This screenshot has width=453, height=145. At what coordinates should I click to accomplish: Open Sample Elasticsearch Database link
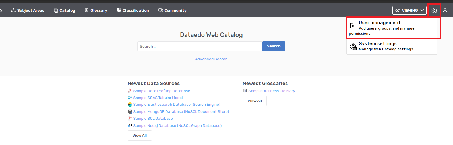point(177,105)
